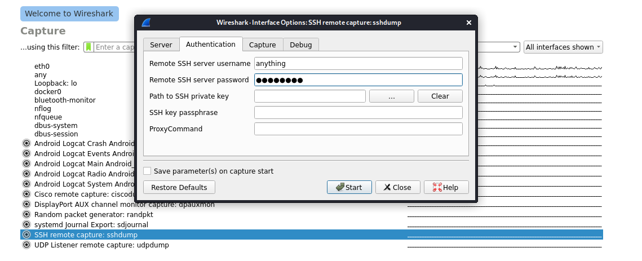Click the green capture filter bookmark icon
The height and width of the screenshot is (261, 642).
tap(88, 47)
